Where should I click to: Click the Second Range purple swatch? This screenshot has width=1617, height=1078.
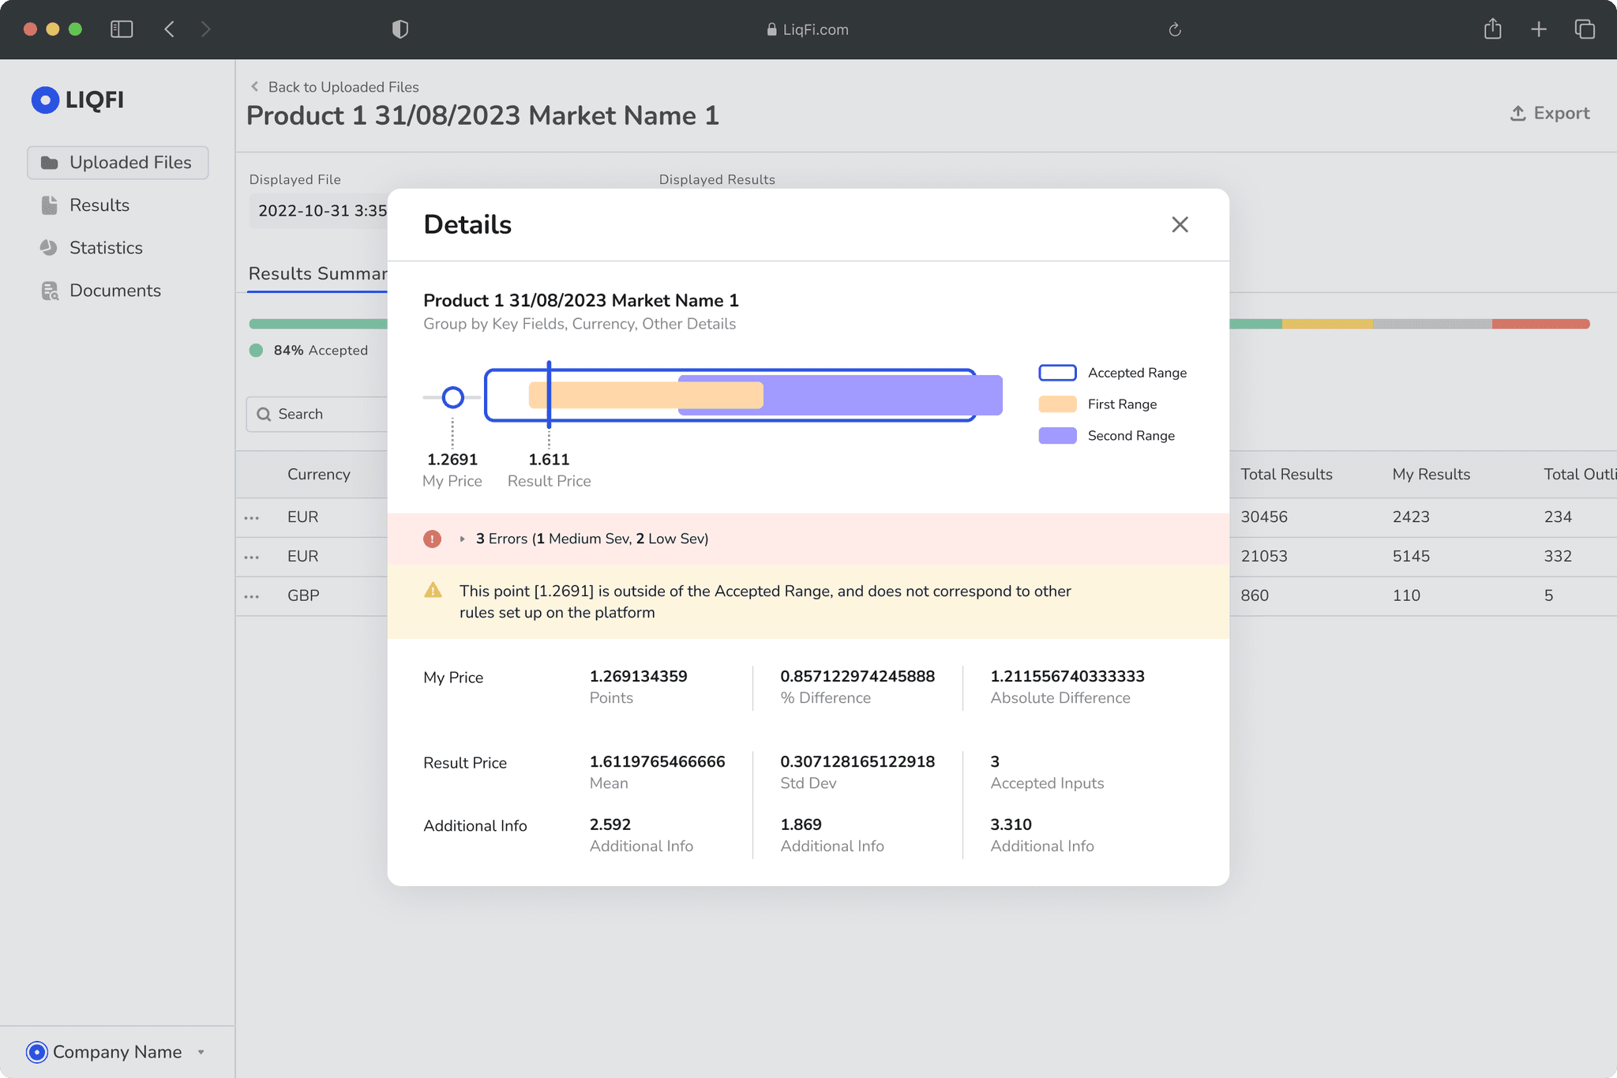1057,436
